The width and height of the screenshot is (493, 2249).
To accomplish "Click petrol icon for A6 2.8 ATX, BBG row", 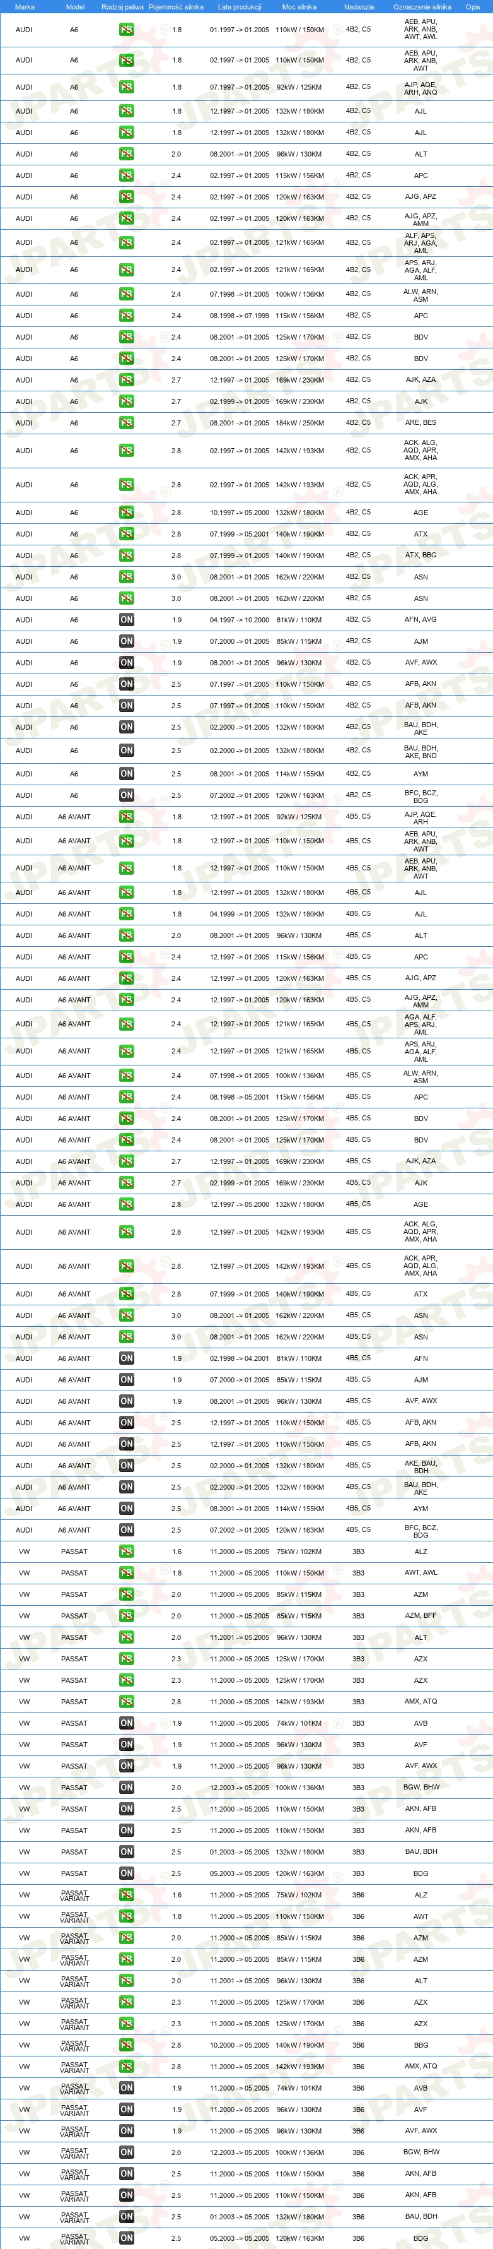I will coord(127,555).
